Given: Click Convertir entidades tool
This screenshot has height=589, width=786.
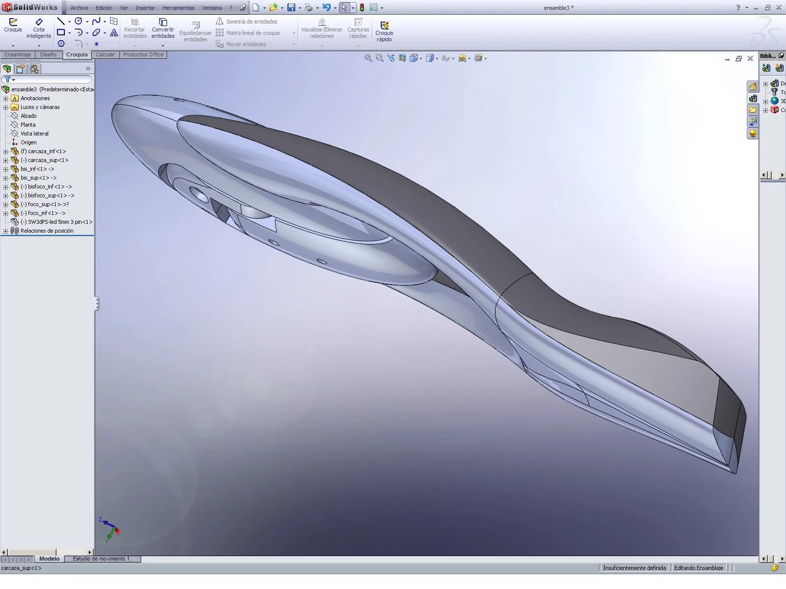Looking at the screenshot, I should click(163, 28).
